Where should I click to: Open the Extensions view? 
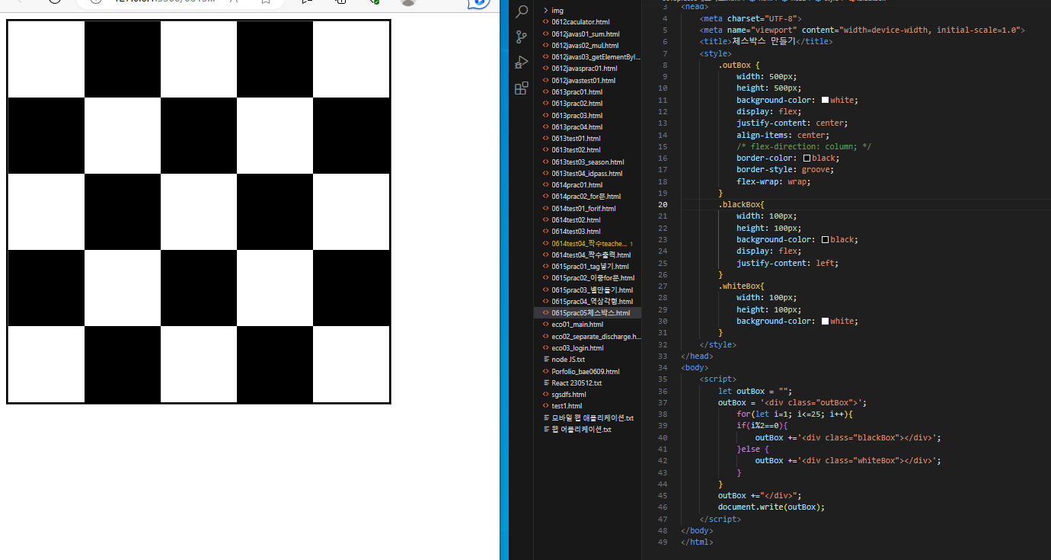[522, 88]
